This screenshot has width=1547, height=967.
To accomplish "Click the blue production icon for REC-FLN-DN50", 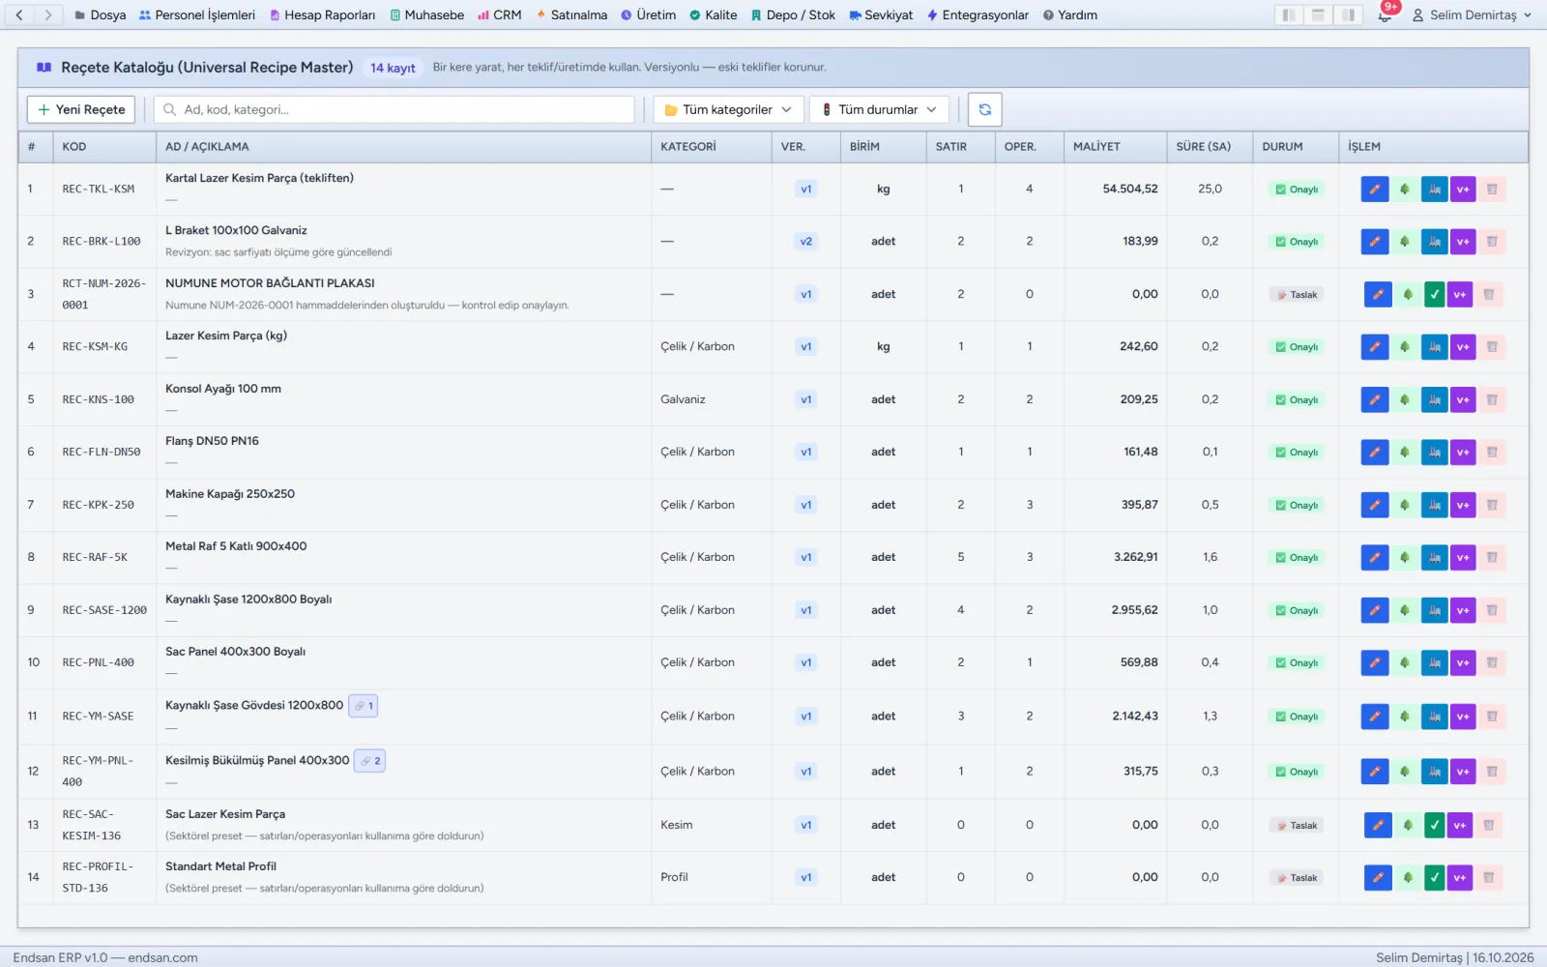I will (x=1435, y=453).
